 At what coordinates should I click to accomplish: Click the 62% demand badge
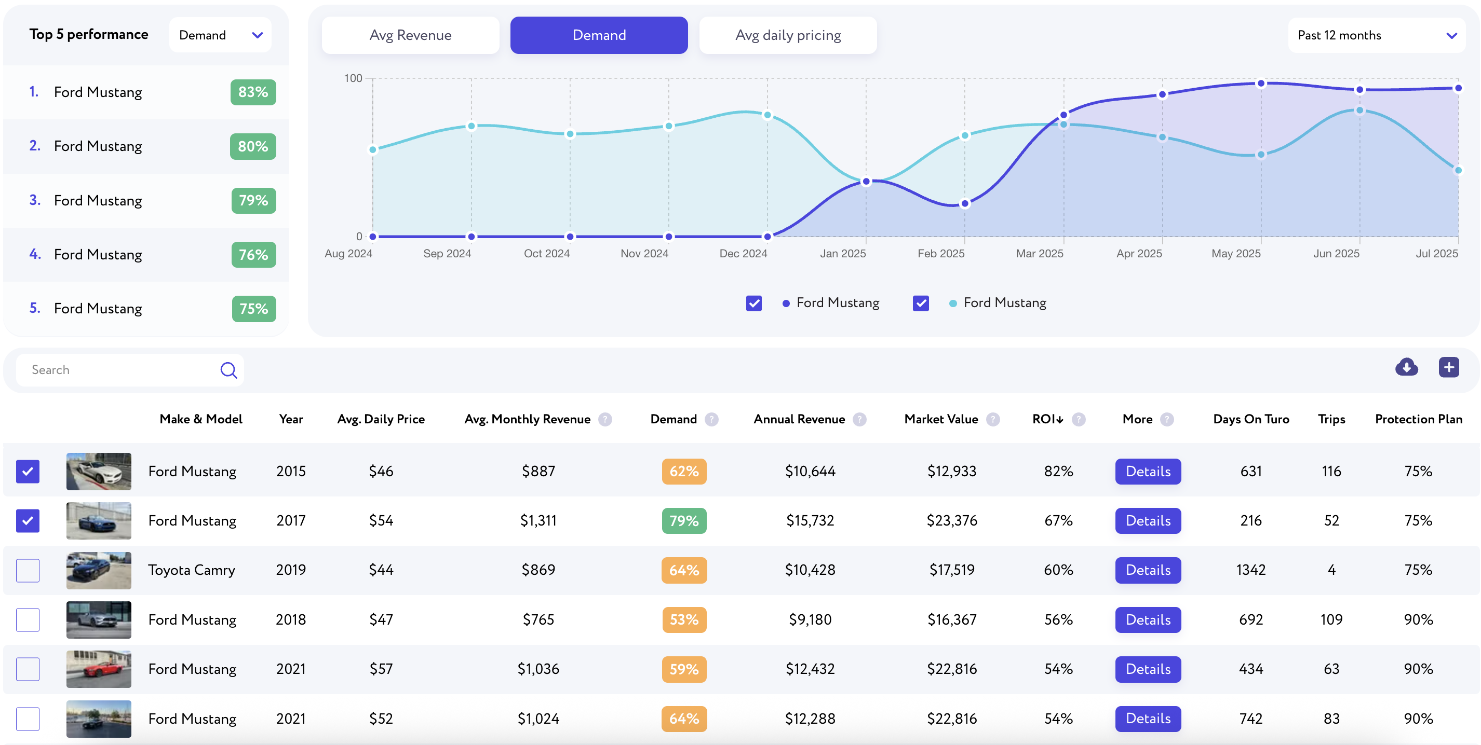[x=683, y=472]
